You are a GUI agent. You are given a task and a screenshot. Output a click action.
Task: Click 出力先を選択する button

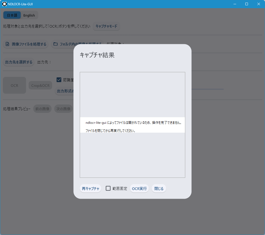pyautogui.click(x=19, y=62)
